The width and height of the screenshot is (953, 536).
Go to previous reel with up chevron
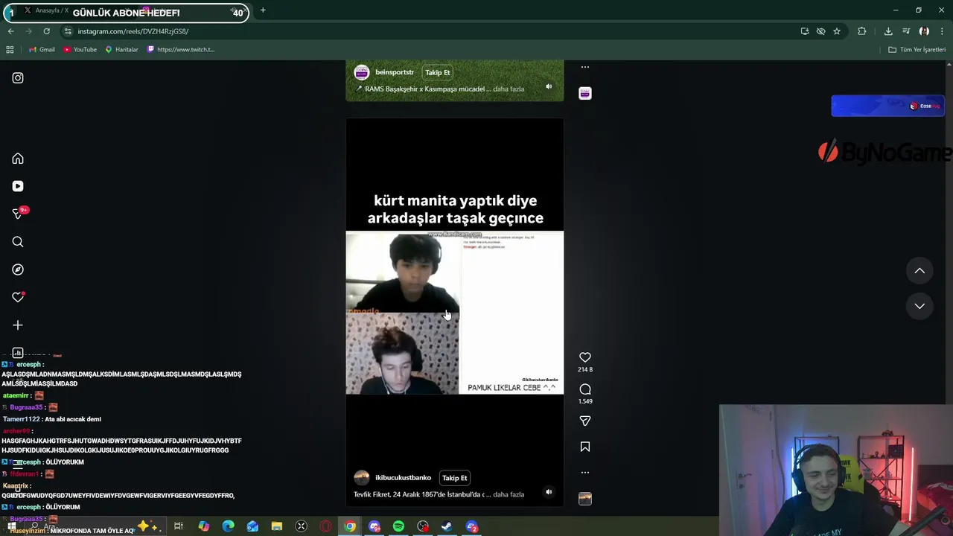pos(919,271)
